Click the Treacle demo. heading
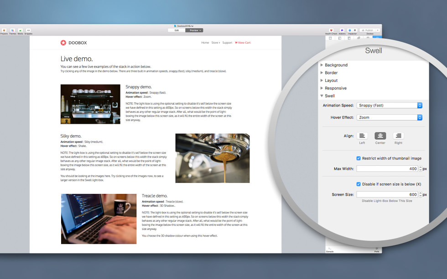Image resolution: width=447 pixels, height=279 pixels. coord(155,196)
